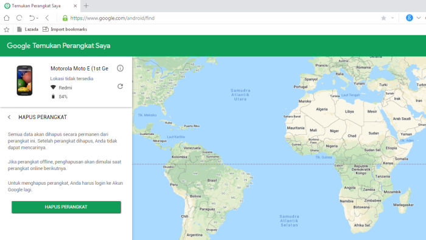Click the blue Google account icon in toolbar
The height and width of the screenshot is (240, 426).
[x=409, y=18]
